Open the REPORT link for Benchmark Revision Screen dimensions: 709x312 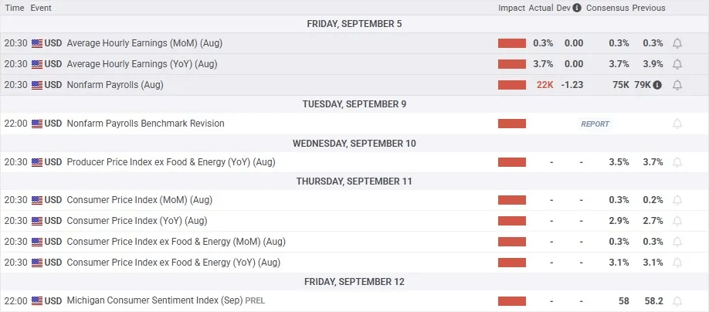click(595, 124)
